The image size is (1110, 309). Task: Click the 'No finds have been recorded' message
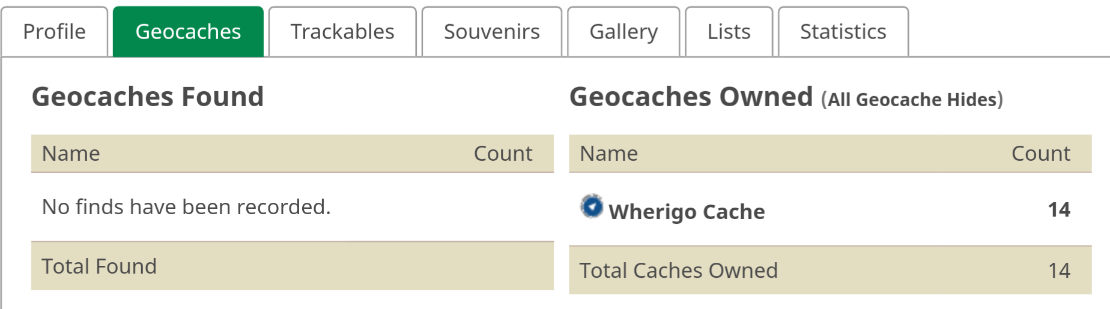[186, 207]
